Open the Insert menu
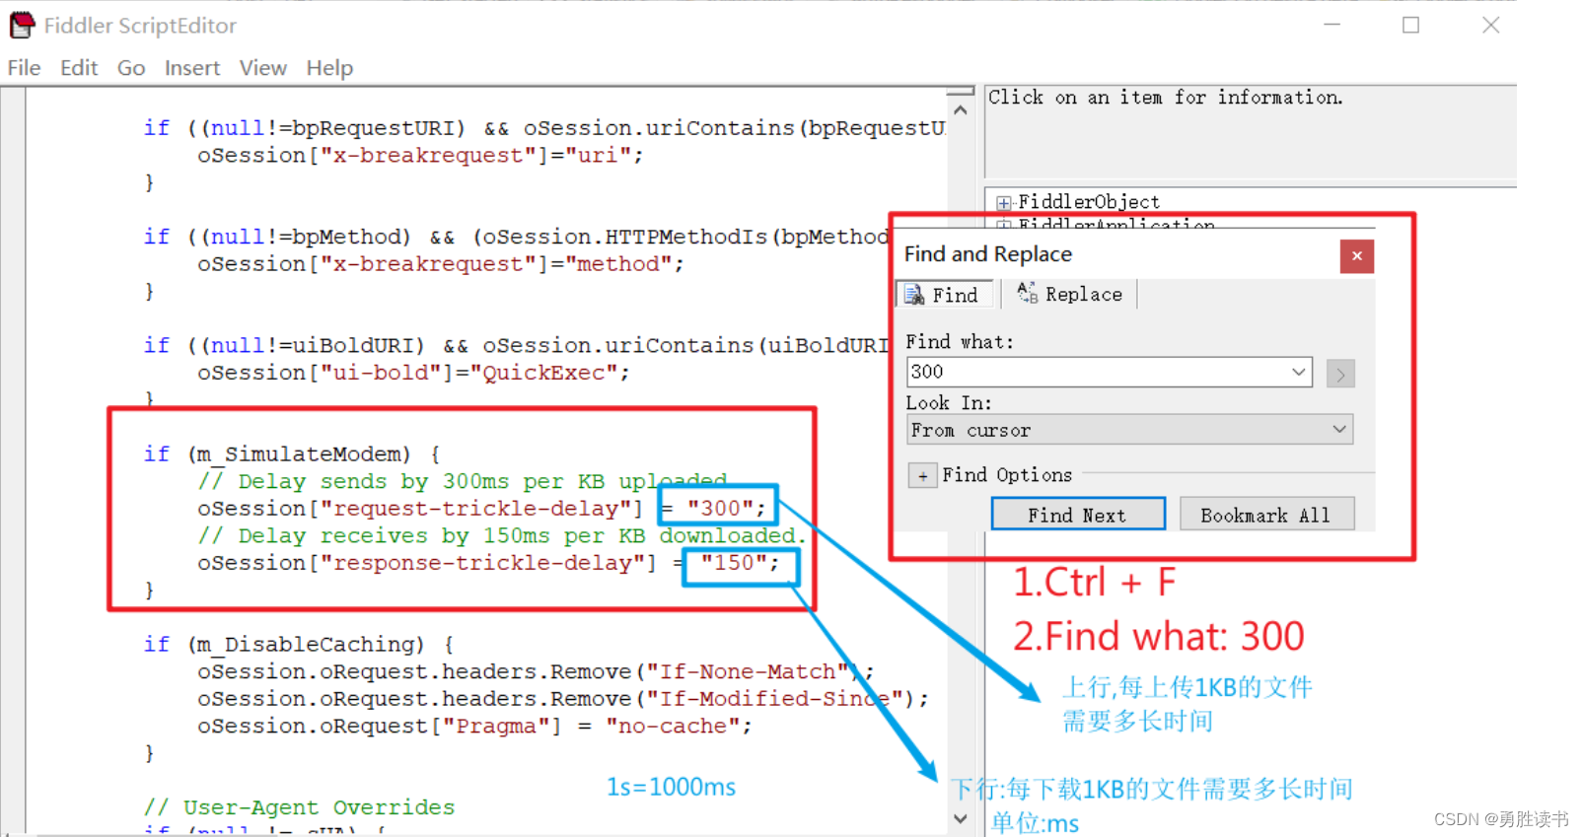 pyautogui.click(x=192, y=68)
